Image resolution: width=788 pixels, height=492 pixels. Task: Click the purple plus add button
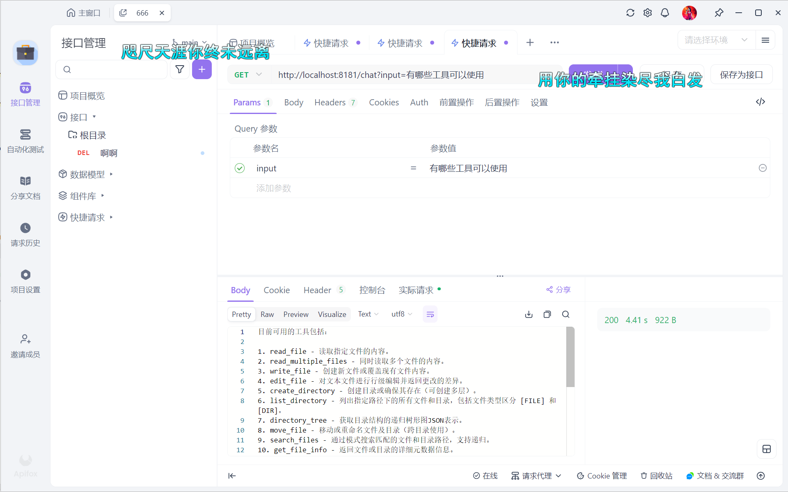pos(202,69)
